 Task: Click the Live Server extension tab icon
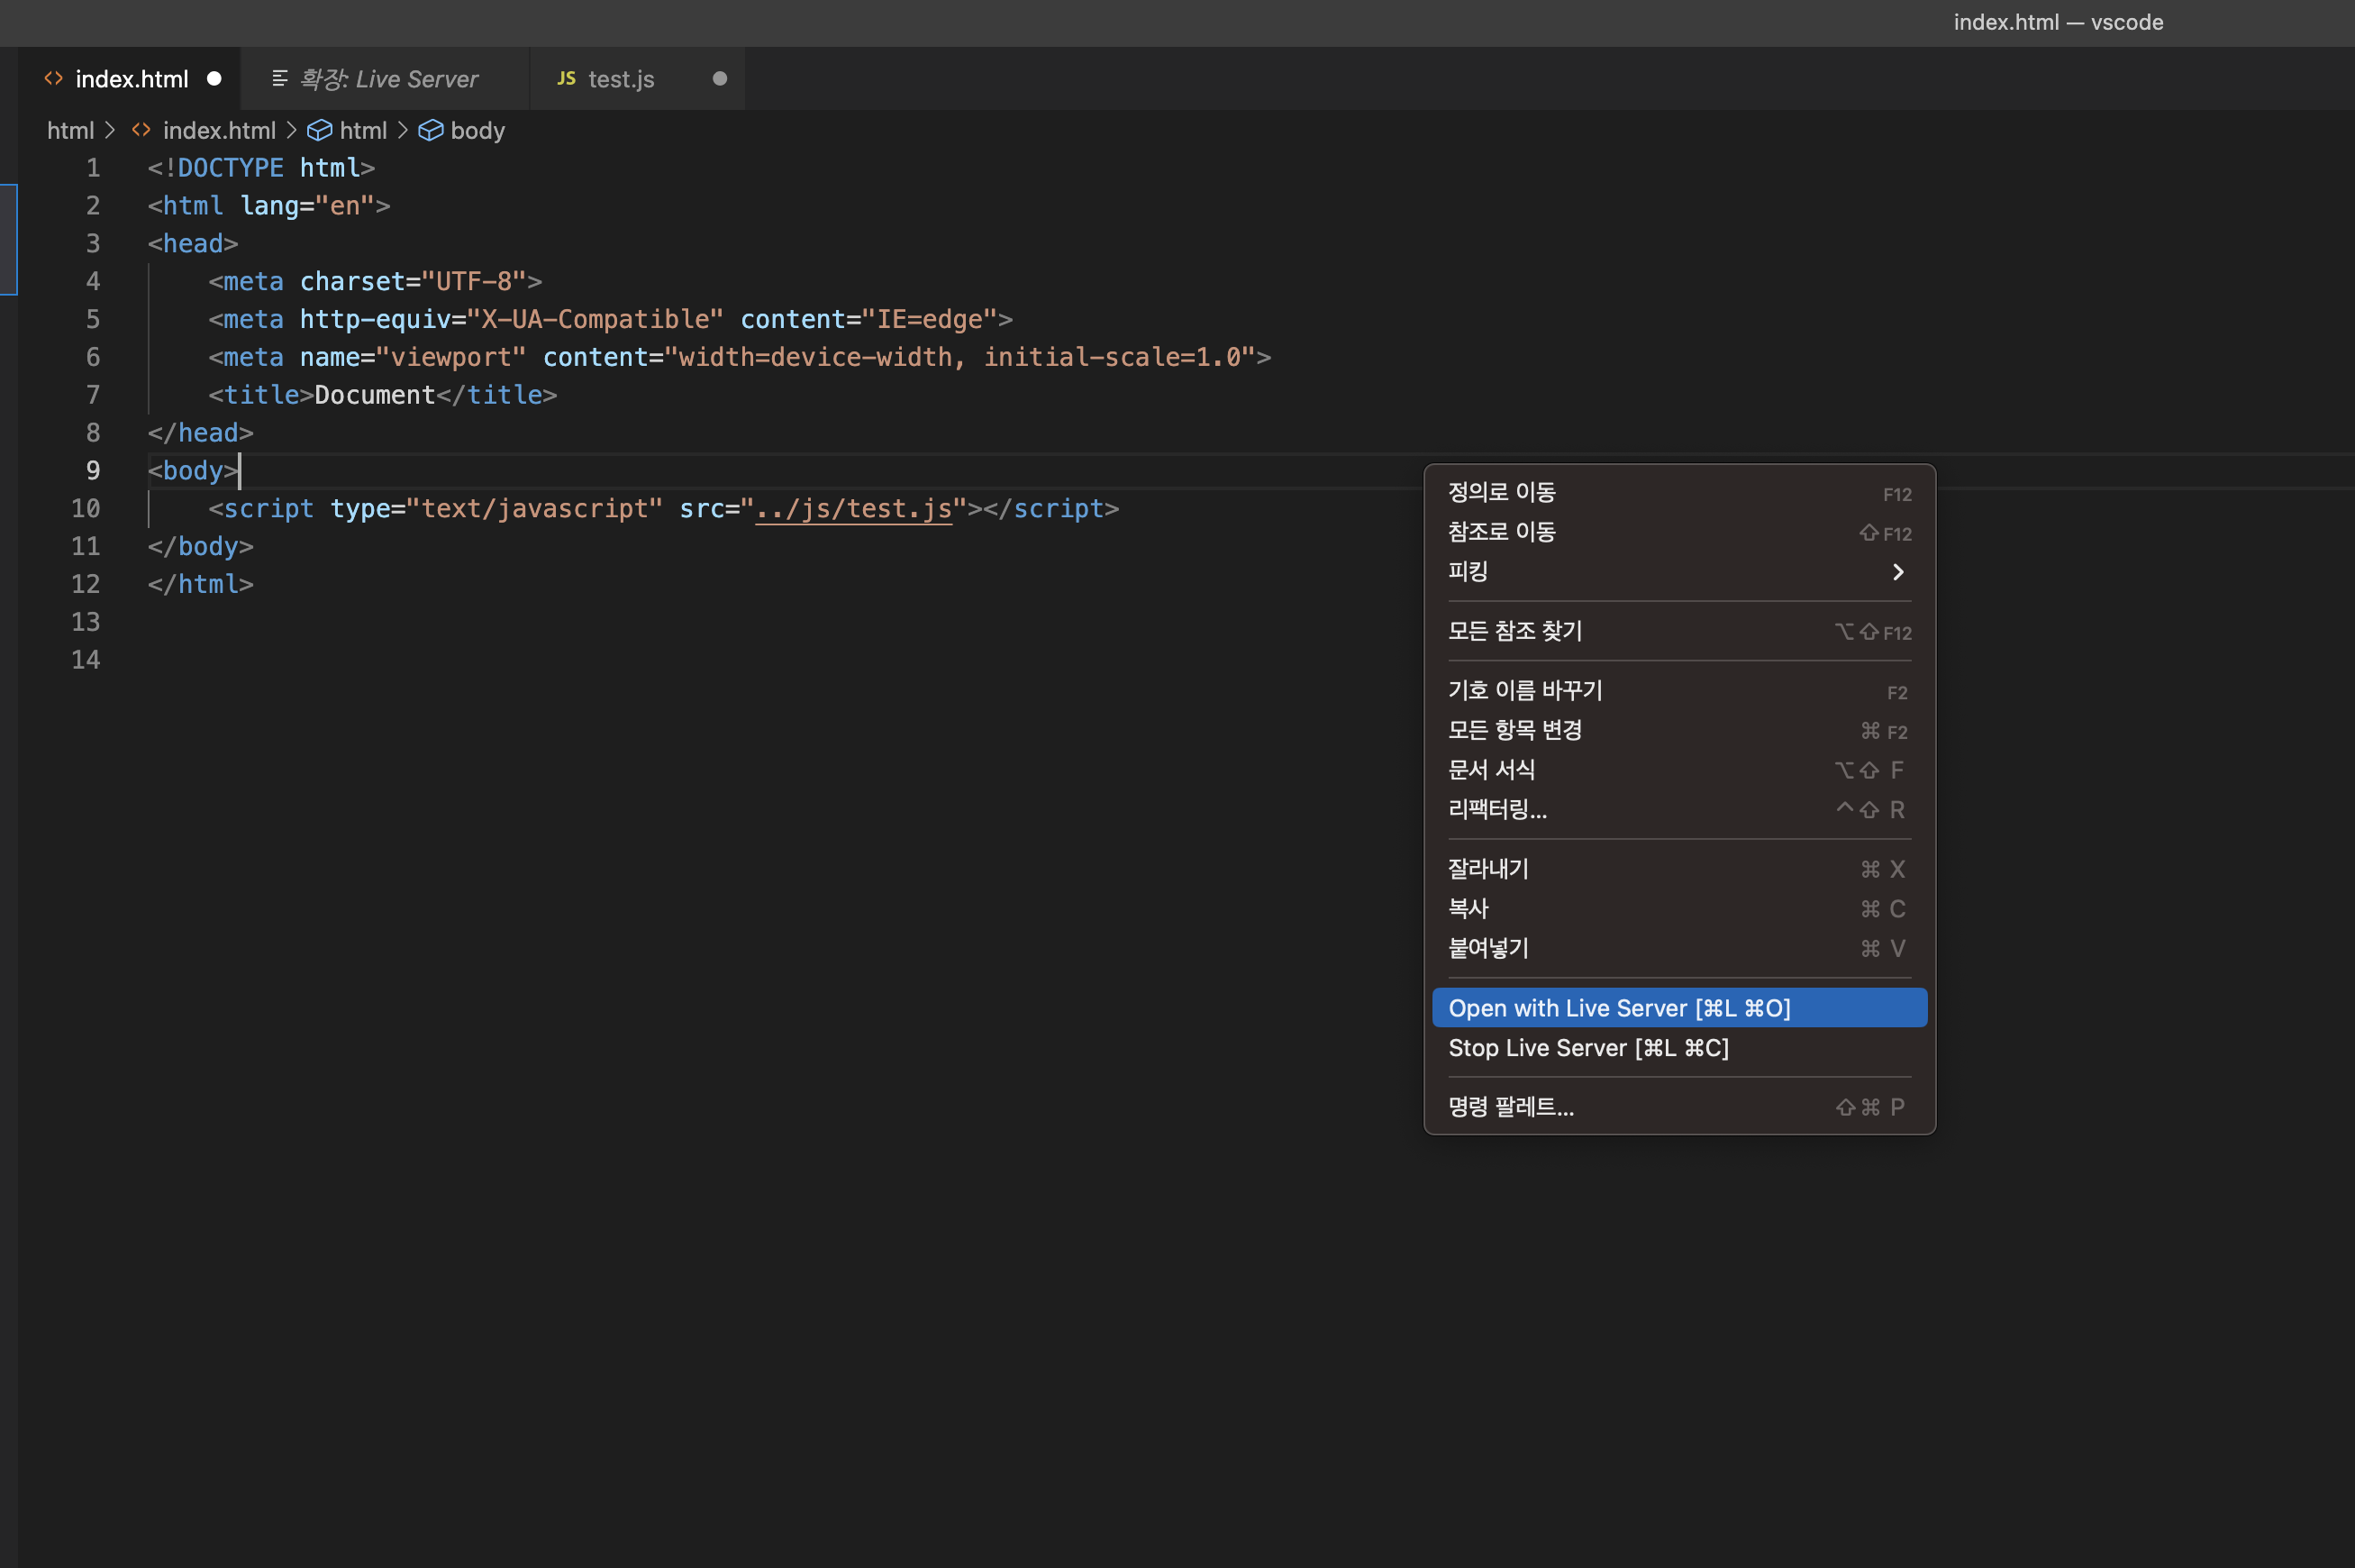280,78
